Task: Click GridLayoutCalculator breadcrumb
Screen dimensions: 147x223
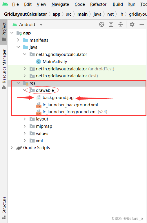Action: (26, 14)
